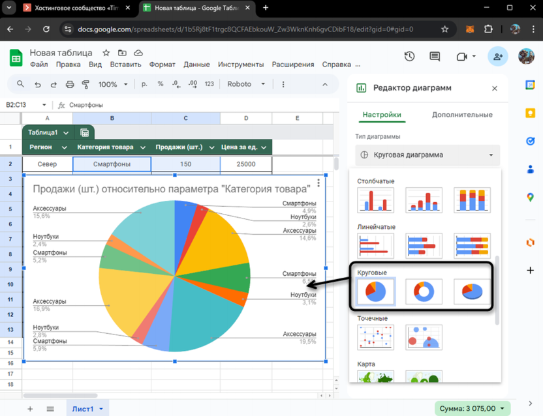Open chart three-dot options menu

(318, 183)
